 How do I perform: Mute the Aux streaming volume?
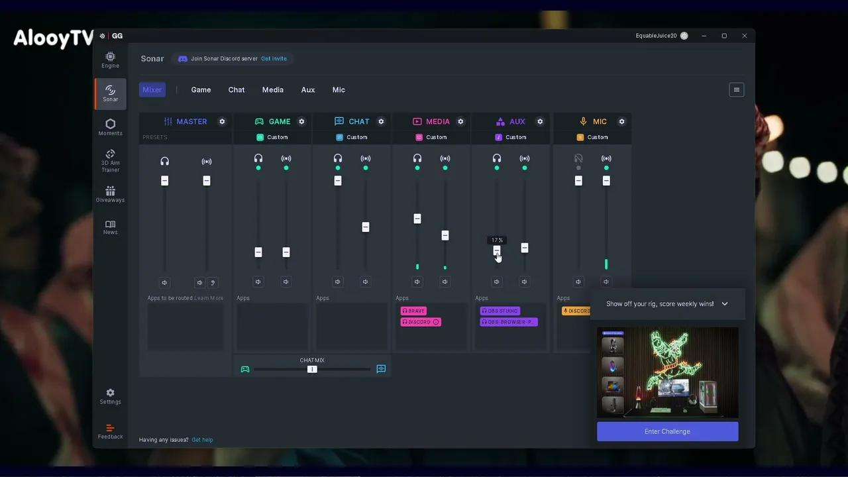point(525,282)
